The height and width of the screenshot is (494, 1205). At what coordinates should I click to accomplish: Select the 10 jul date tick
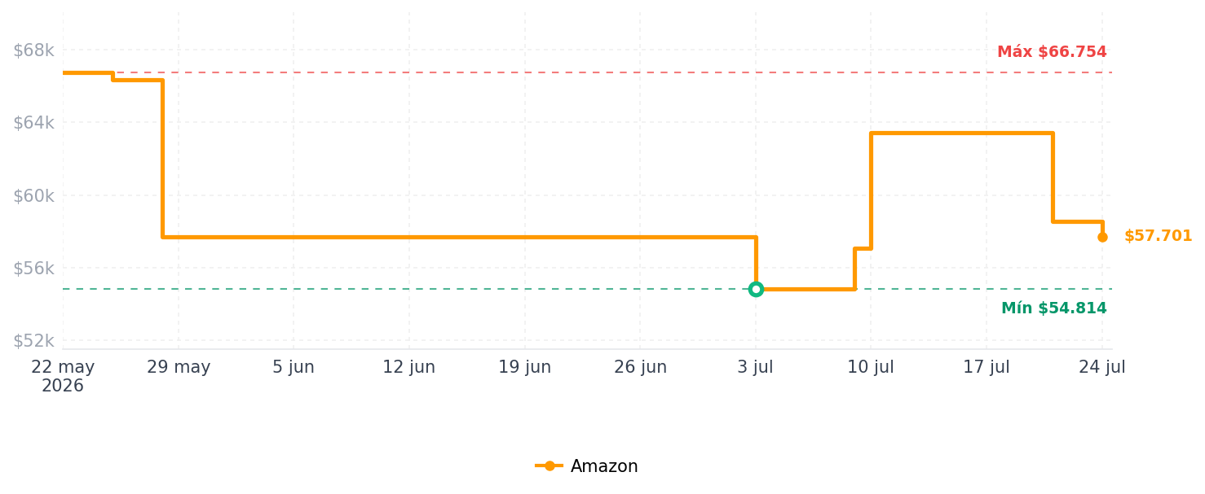871,367
